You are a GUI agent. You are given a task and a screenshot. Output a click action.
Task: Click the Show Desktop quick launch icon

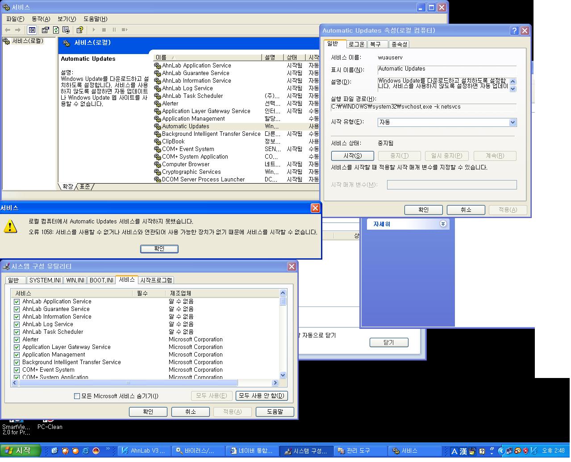[x=54, y=451]
